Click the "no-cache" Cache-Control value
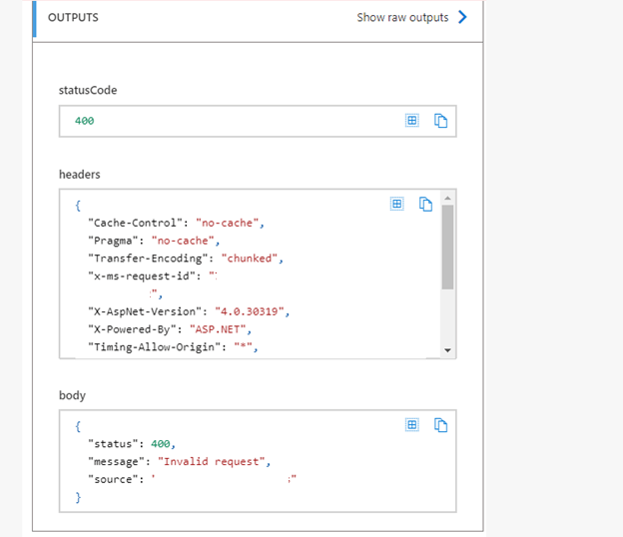 tap(228, 223)
